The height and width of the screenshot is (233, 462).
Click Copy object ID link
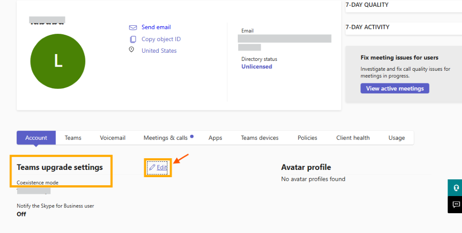click(161, 39)
